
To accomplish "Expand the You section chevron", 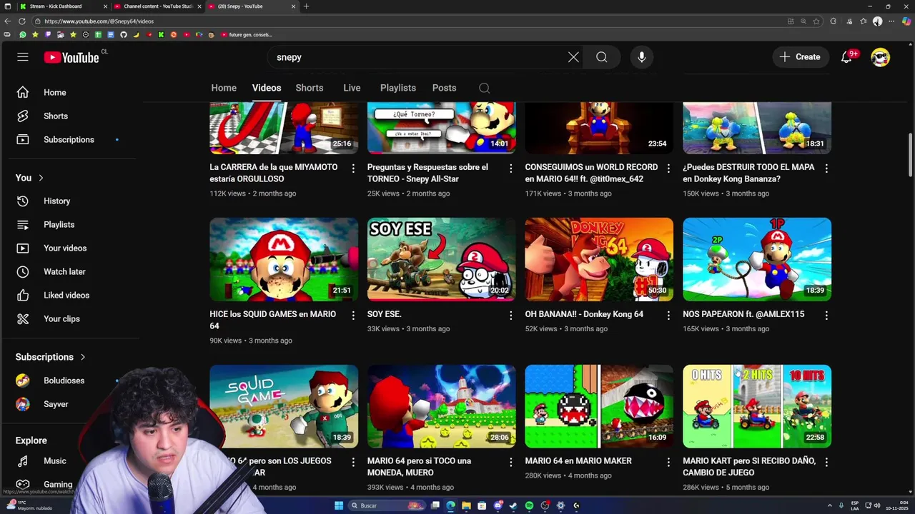I will [x=41, y=178].
